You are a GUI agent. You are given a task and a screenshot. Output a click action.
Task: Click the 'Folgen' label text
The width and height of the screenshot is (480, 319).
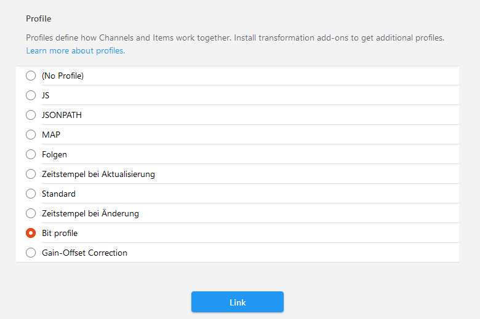point(54,154)
